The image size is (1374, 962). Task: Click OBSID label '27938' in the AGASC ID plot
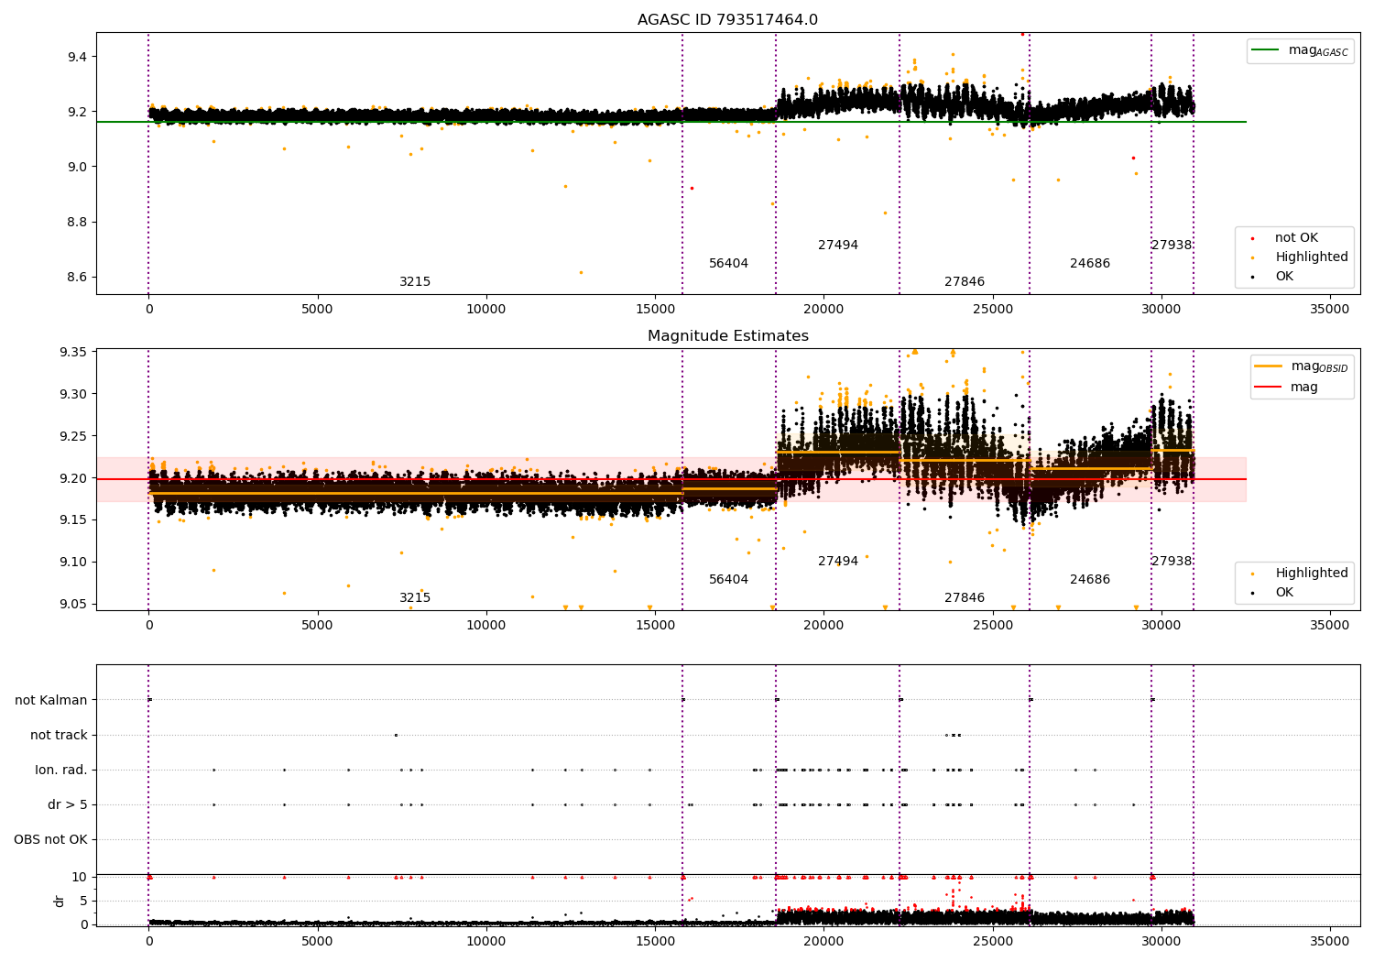click(x=1172, y=246)
